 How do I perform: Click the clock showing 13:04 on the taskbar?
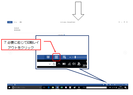click(120, 87)
